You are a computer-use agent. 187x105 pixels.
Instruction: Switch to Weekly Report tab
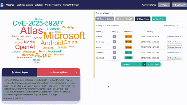(x=20, y=72)
